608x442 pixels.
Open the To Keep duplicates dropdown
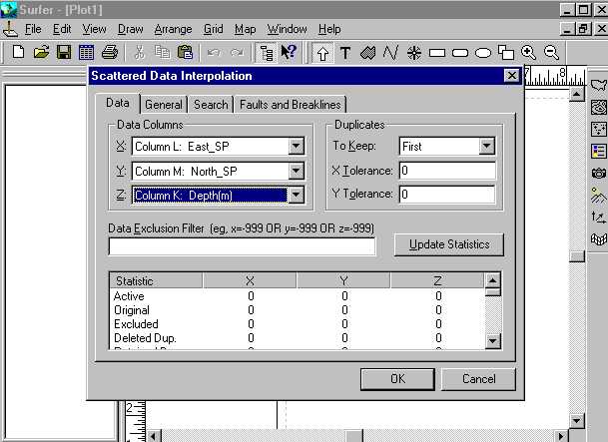click(486, 146)
